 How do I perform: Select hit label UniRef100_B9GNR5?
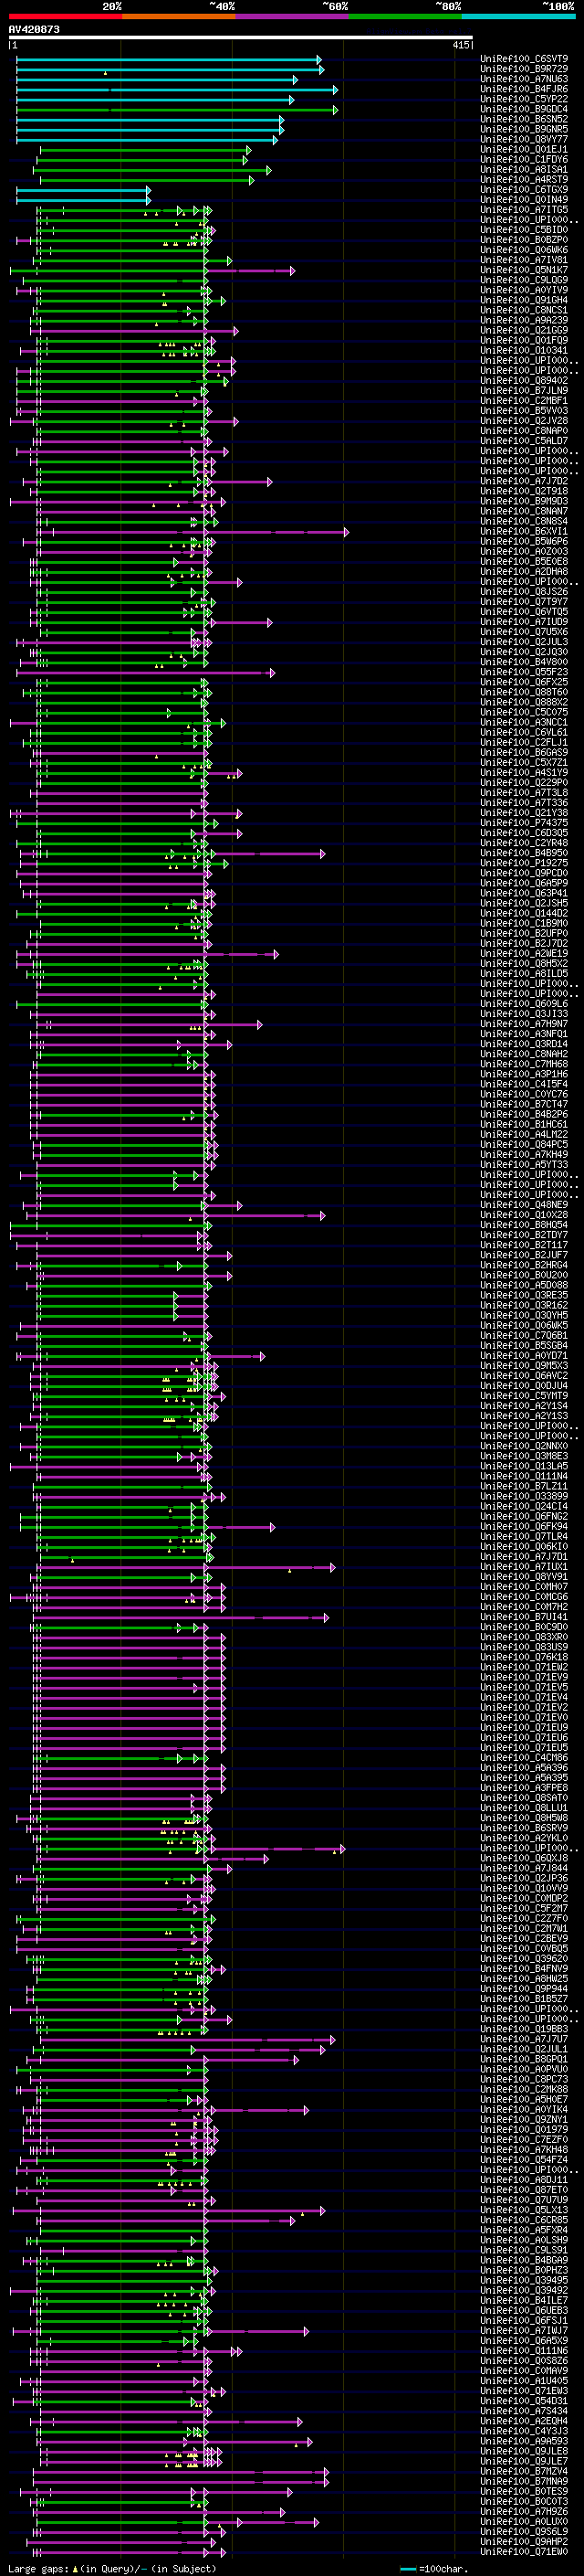pos(524,129)
